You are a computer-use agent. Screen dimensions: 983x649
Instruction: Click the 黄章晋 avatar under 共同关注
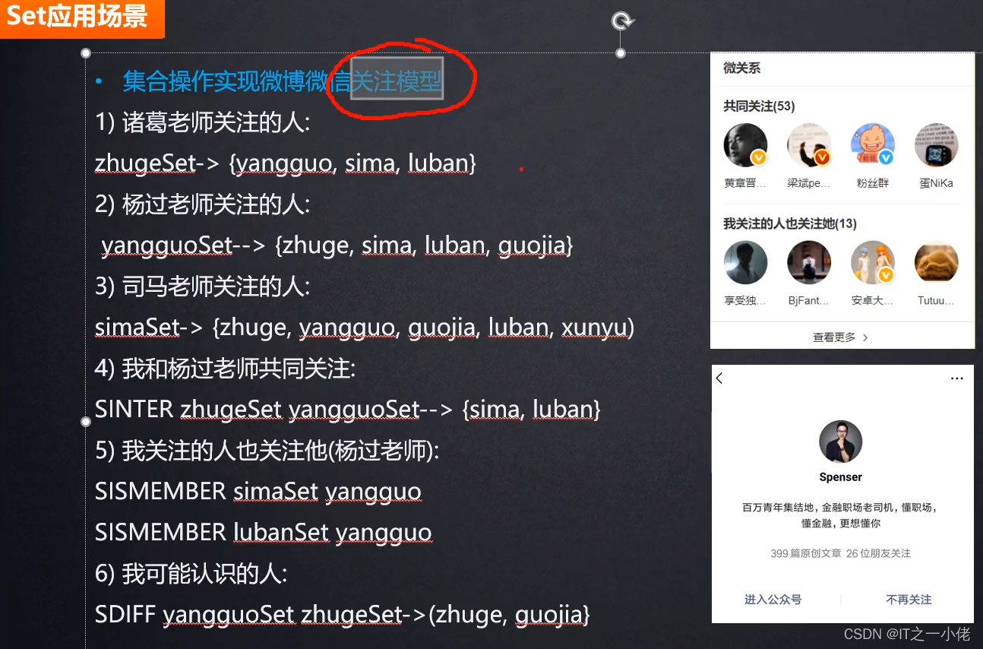click(745, 145)
